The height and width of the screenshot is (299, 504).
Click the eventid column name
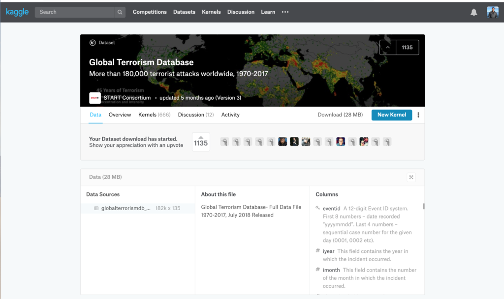pos(331,209)
